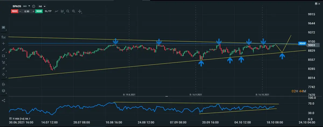Click the green 9008 buy button
This screenshot has width=323, height=127.
pos(39,11)
